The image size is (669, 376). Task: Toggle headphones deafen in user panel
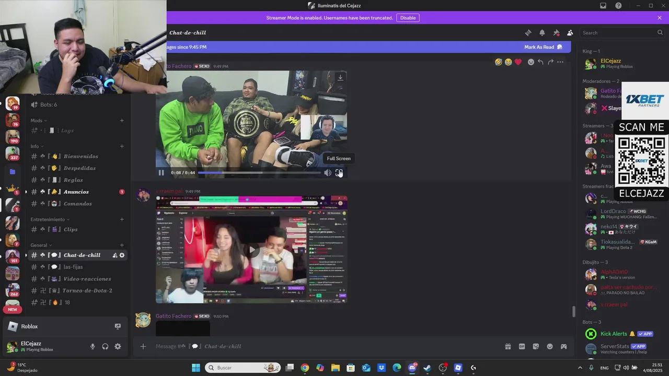click(105, 346)
